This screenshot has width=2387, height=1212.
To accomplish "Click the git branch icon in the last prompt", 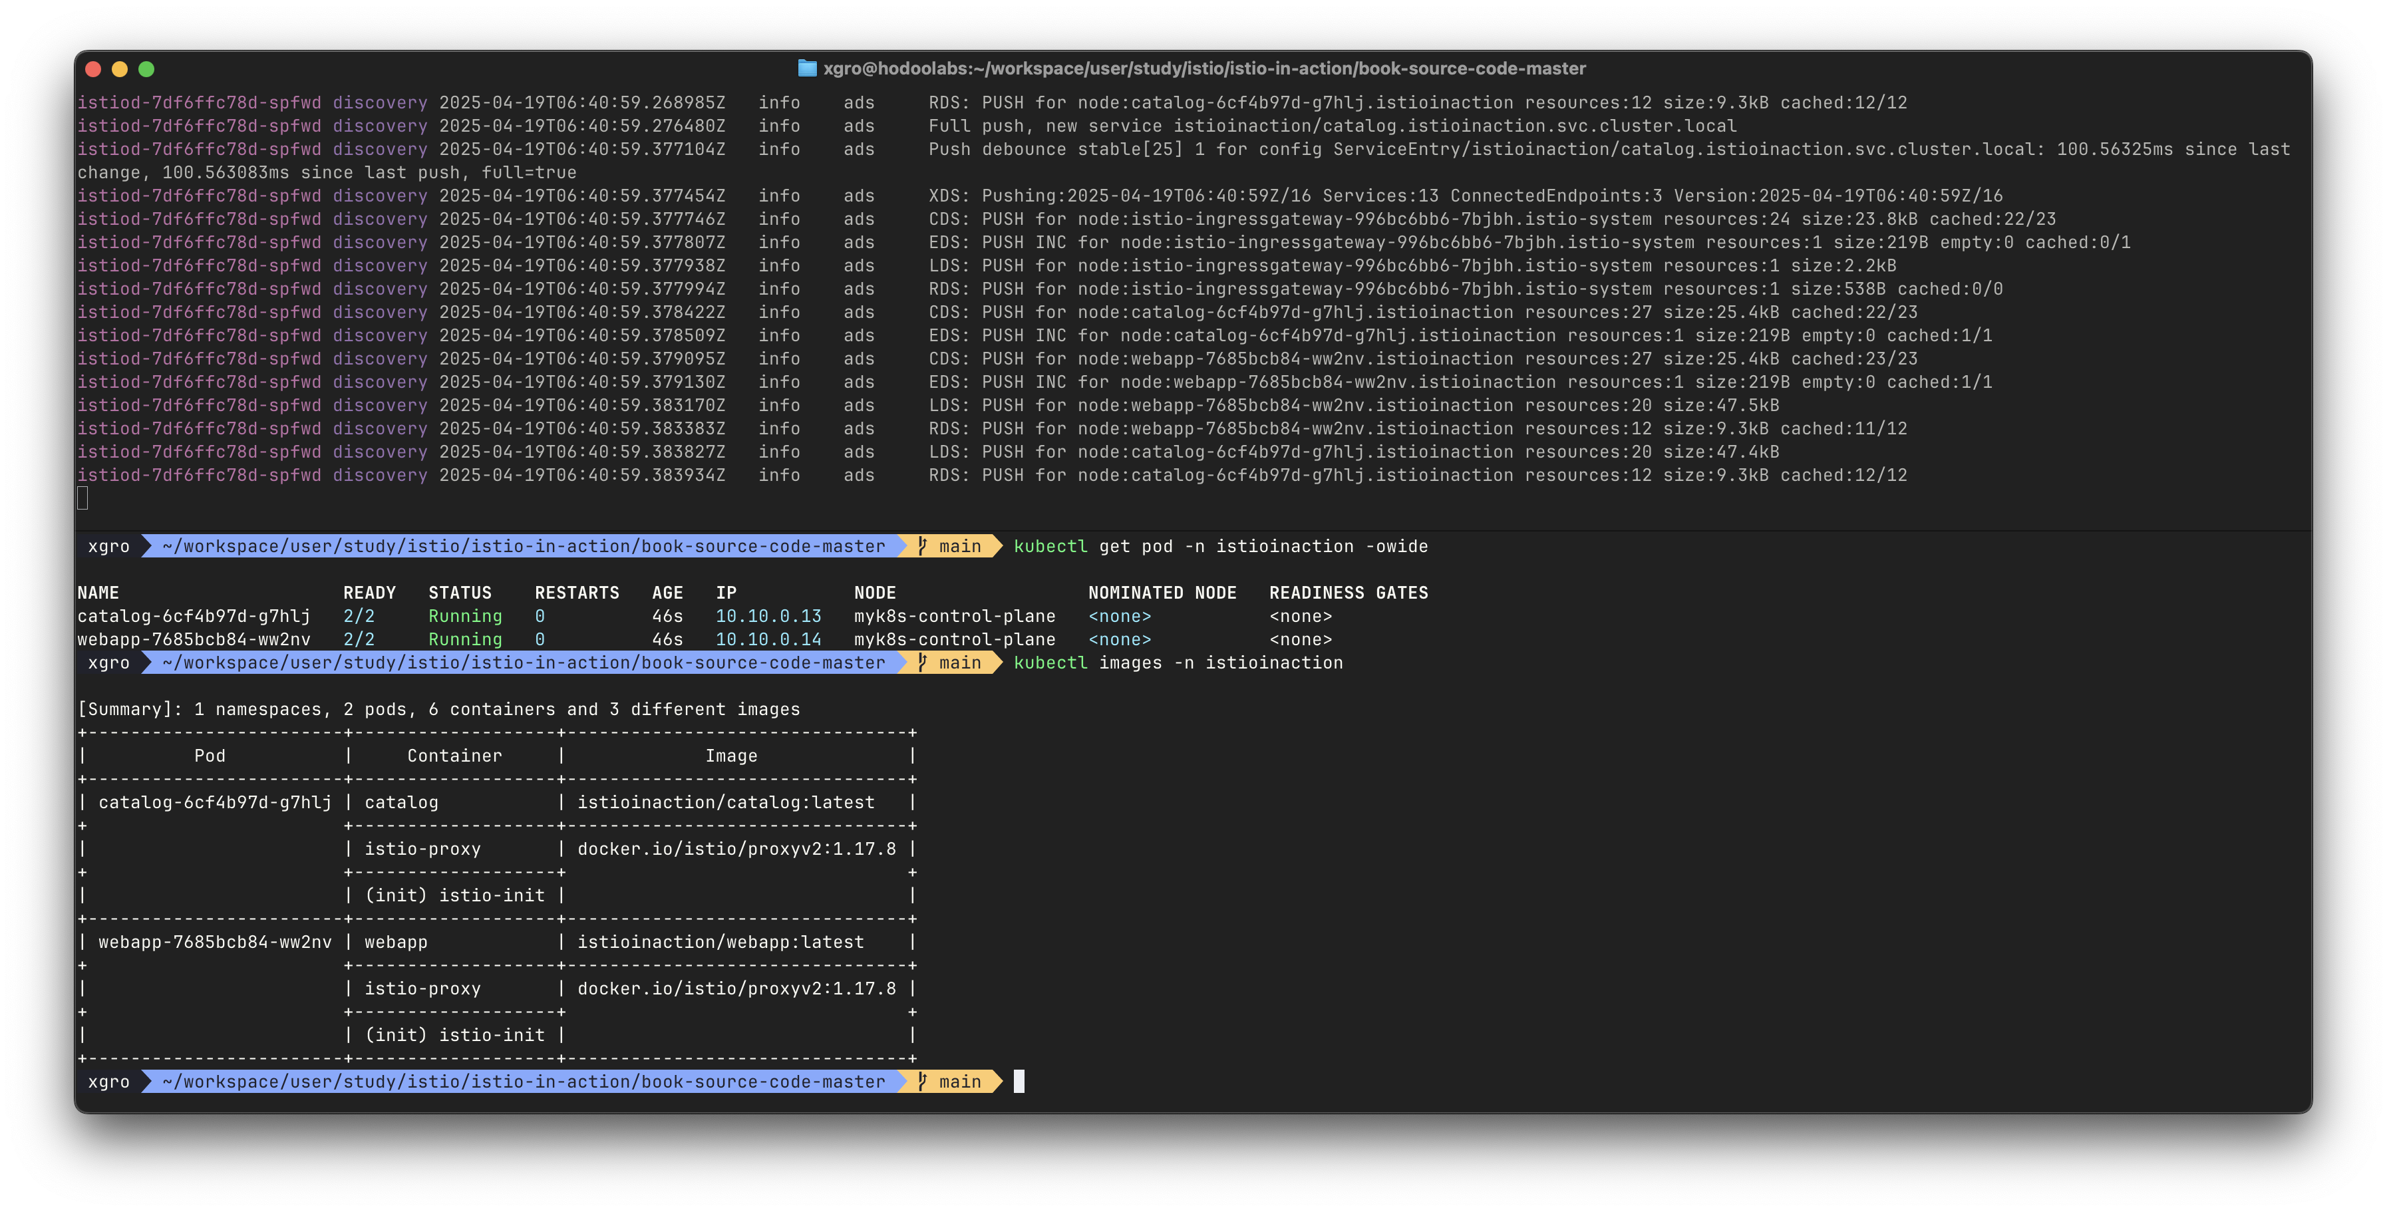I will coord(922,1082).
